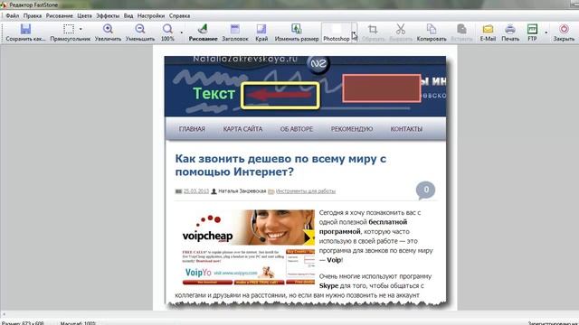Open the Цвета menu

[84, 16]
